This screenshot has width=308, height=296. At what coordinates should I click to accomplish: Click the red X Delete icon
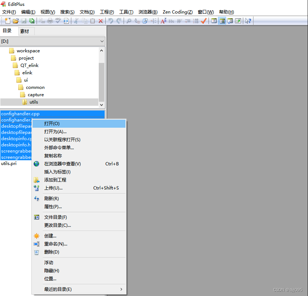[x=101, y=21]
